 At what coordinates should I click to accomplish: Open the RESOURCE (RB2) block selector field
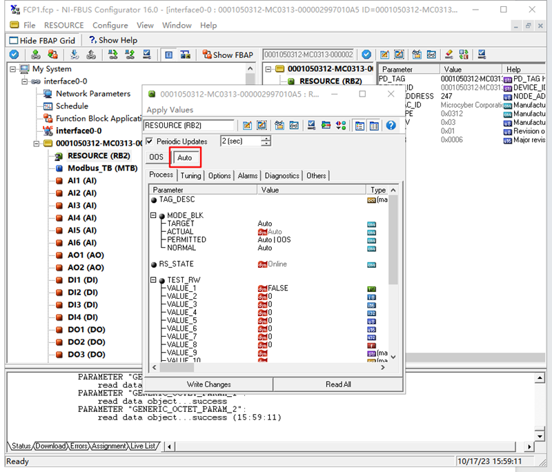[x=189, y=126]
